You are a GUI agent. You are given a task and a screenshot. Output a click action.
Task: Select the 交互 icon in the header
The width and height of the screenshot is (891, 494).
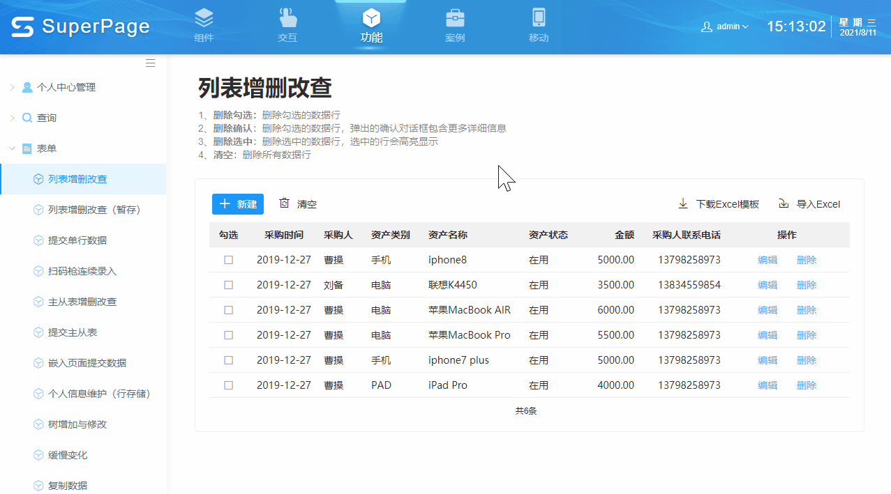pyautogui.click(x=287, y=17)
